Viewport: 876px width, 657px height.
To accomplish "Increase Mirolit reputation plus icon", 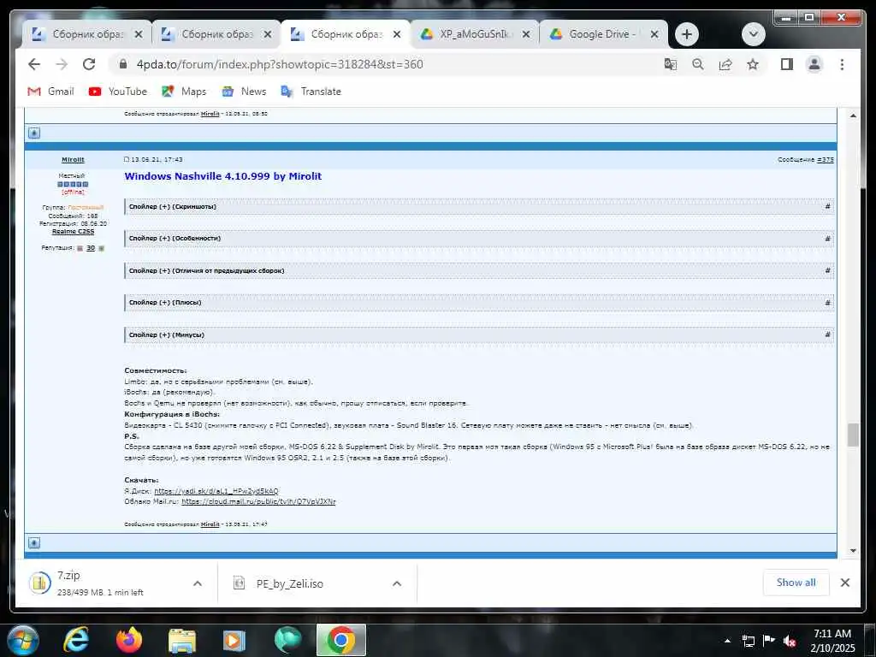I will 101,248.
